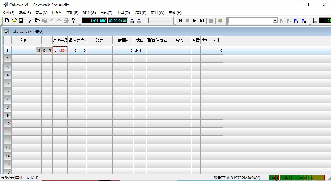Arm track 1 for recording with R
The height and width of the screenshot is (181, 331).
point(50,50)
